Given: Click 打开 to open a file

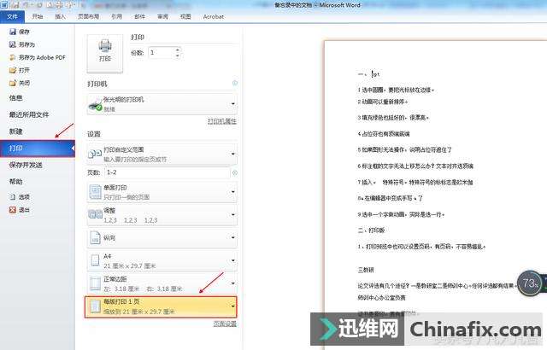Looking at the screenshot, I should click(20, 70).
